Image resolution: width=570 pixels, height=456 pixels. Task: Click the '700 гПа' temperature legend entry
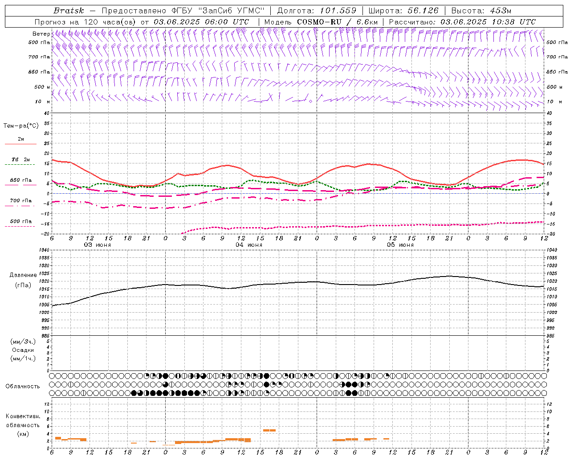pyautogui.click(x=21, y=201)
